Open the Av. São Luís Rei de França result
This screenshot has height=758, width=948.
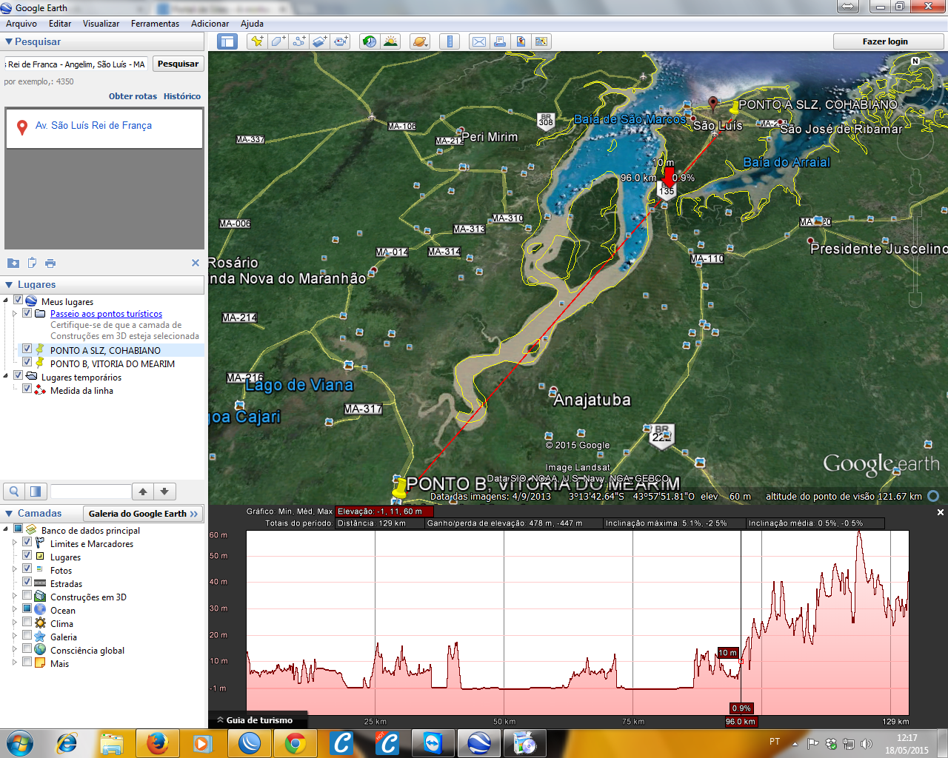[x=94, y=126]
